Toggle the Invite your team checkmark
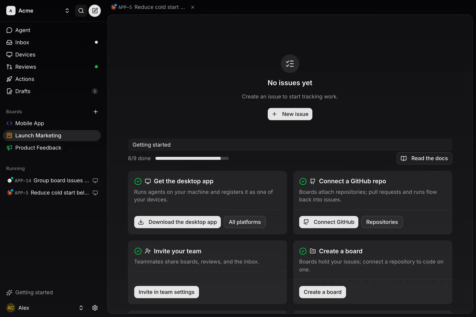This screenshot has height=317, width=476. coord(138,251)
